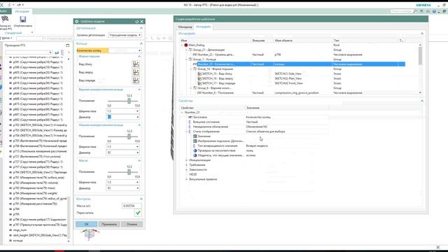The width and height of the screenshot is (448, 252).
Task: Click the reset icon in template dialog title
Action: 137,22
